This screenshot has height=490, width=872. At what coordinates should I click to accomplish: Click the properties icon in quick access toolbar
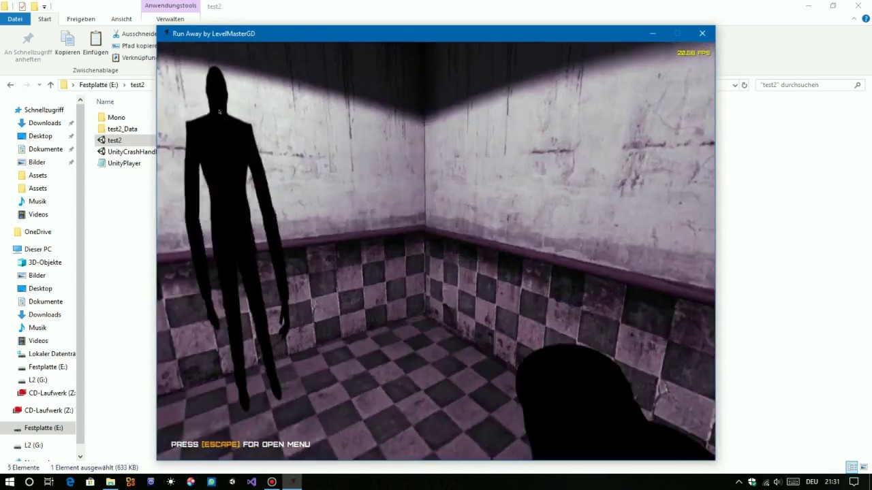pos(22,6)
